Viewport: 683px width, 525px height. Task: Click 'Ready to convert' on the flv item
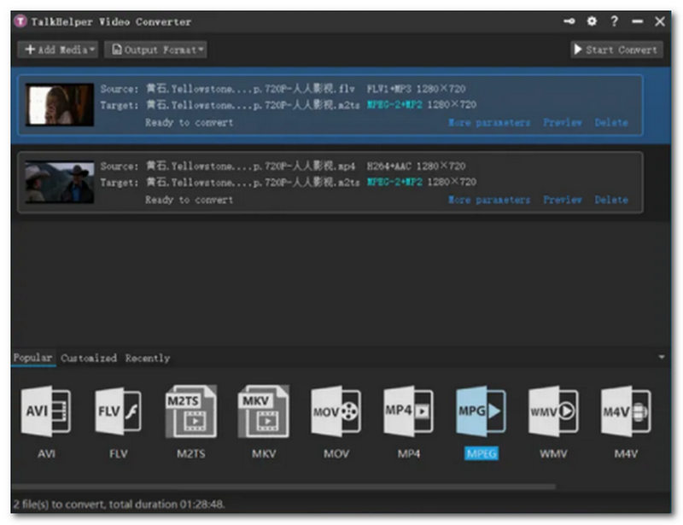pos(189,123)
